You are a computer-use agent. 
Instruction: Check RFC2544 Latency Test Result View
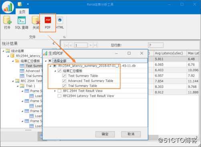click(59, 96)
